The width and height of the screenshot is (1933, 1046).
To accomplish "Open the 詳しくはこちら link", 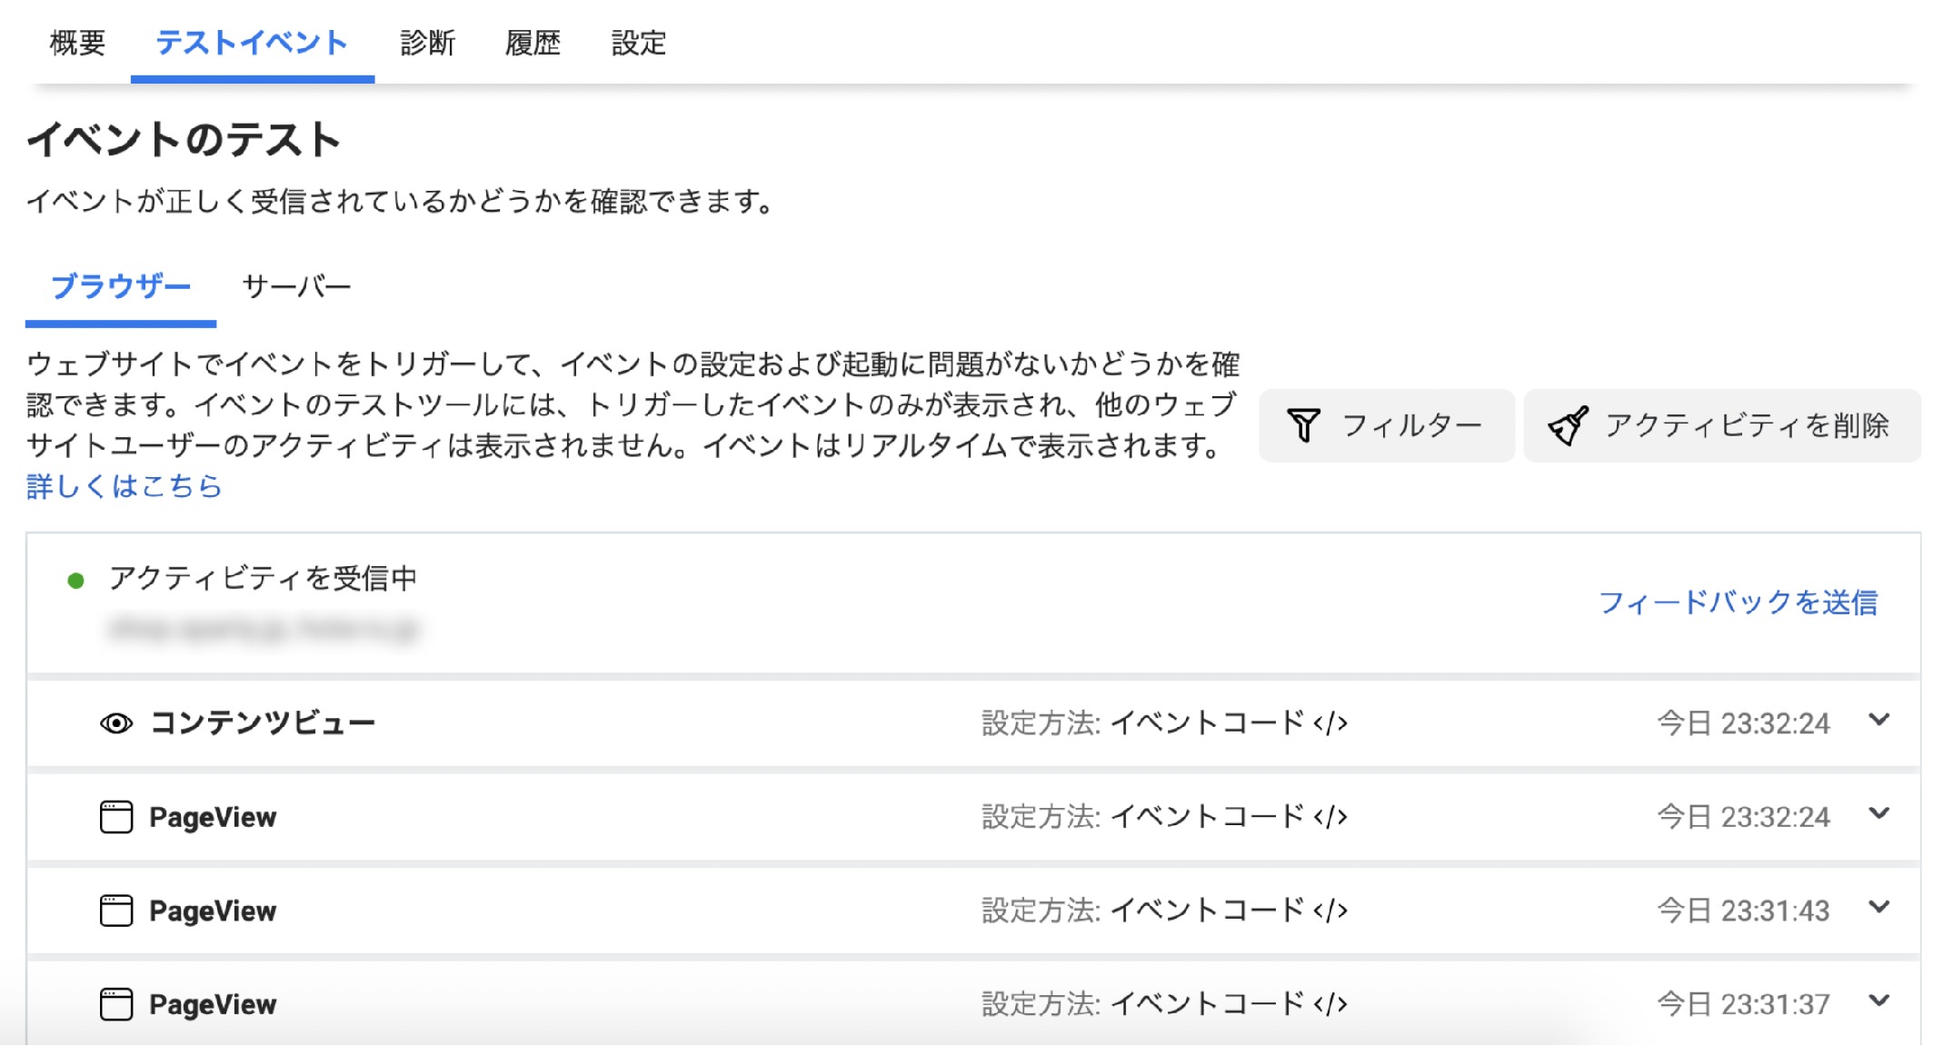I will [125, 487].
